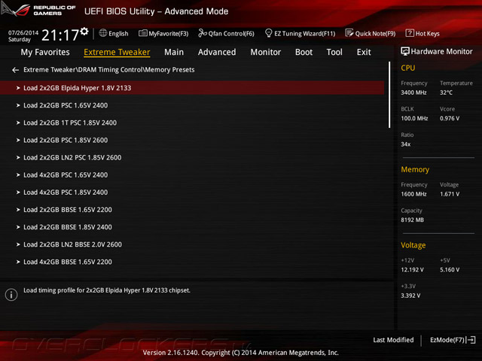
Task: Click the back arrow beside the breadcrumb
Action: point(15,70)
